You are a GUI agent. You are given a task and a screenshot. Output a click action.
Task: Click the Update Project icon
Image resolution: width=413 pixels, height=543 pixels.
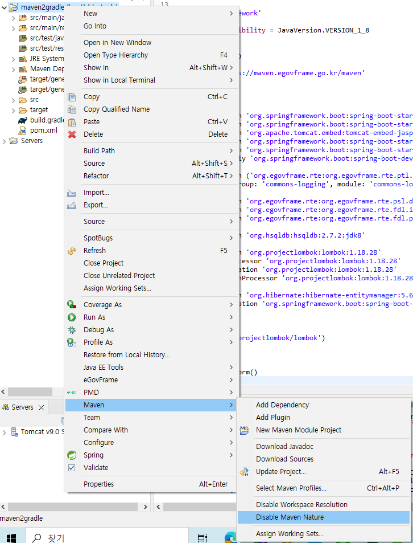click(x=245, y=472)
